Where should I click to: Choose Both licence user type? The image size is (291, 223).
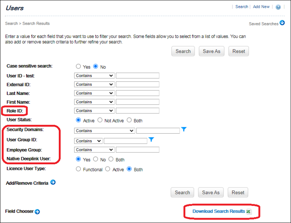click(129, 169)
